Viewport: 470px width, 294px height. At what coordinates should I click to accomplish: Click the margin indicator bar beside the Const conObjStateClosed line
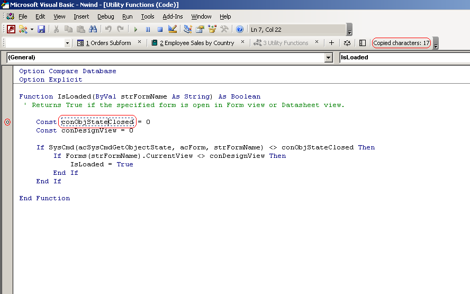(x=7, y=122)
